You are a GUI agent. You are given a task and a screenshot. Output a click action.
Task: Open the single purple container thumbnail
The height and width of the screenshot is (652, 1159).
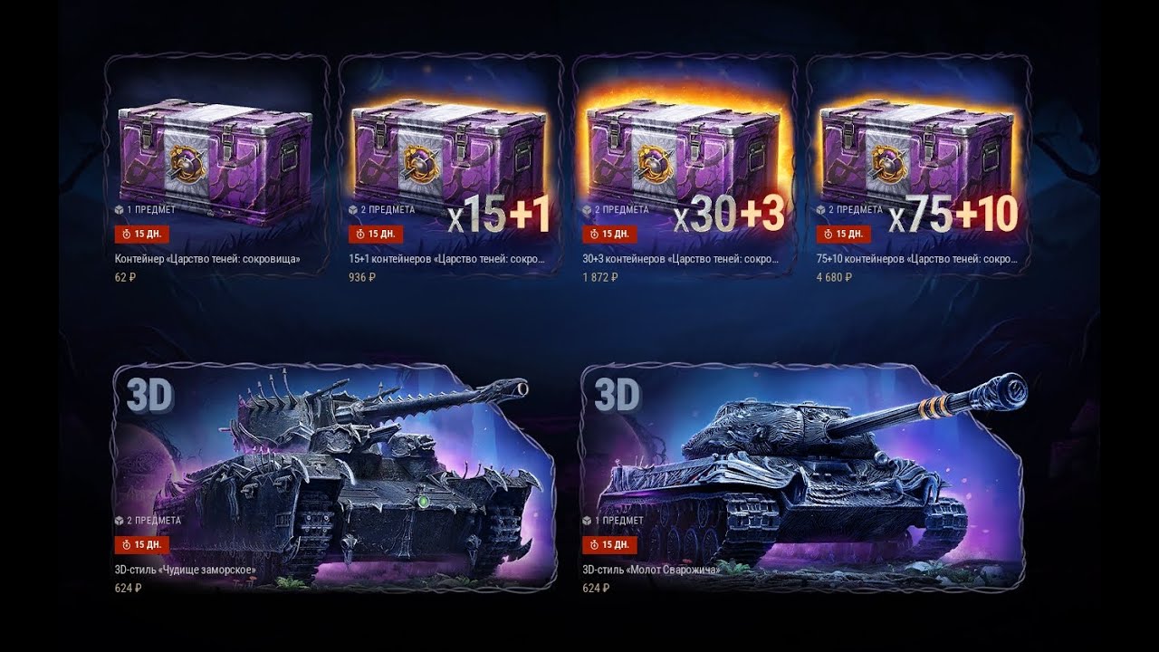[x=216, y=163]
